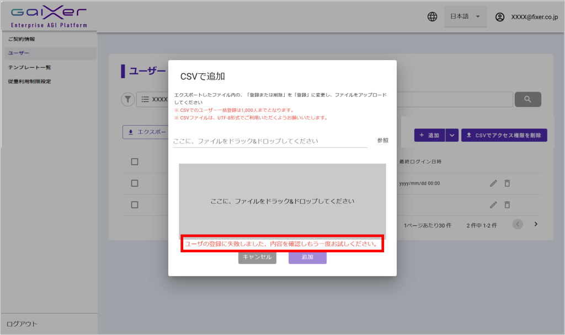Click the second row's pencil edit icon
Viewport: 565px width, 335px height.
pos(493,204)
